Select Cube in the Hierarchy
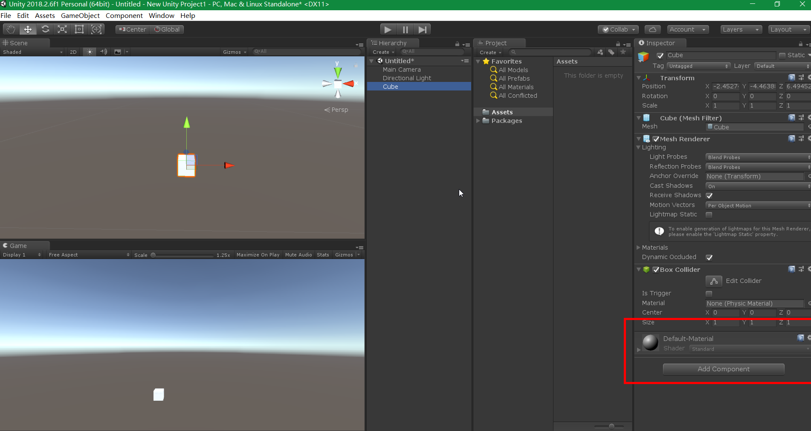The width and height of the screenshot is (811, 431). pyautogui.click(x=391, y=87)
